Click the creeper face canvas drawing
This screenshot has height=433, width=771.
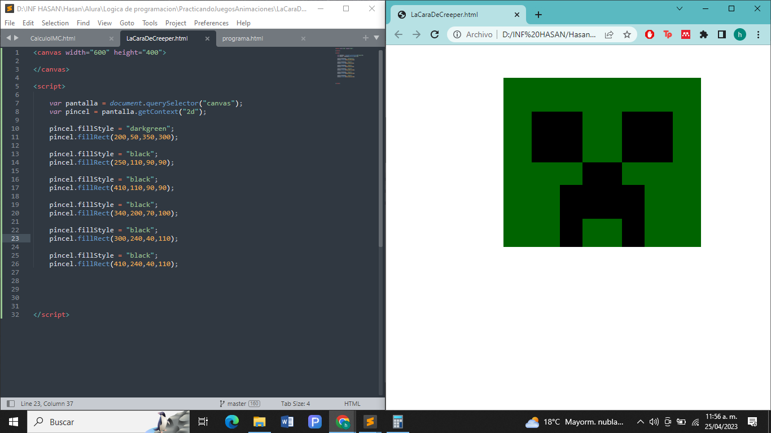click(x=602, y=162)
